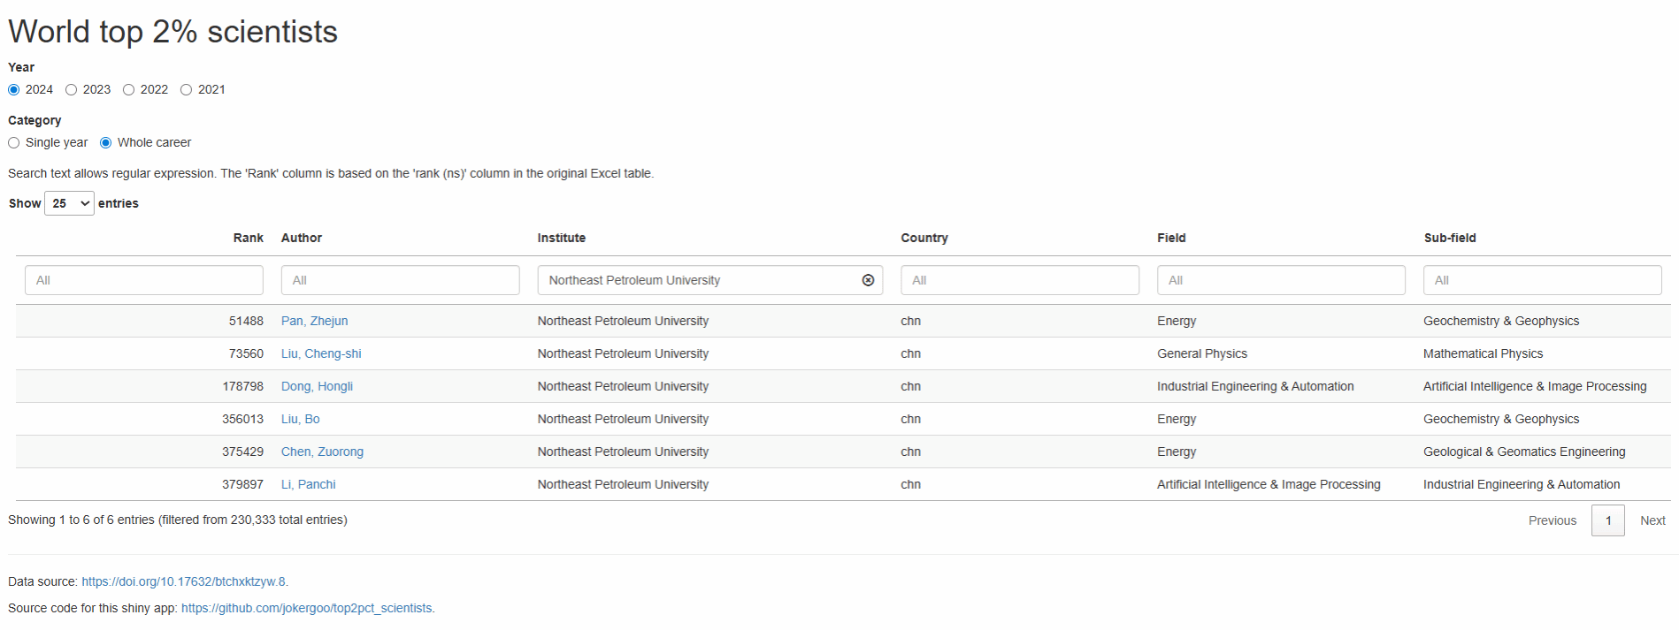Sort by the Author column header

pos(302,238)
